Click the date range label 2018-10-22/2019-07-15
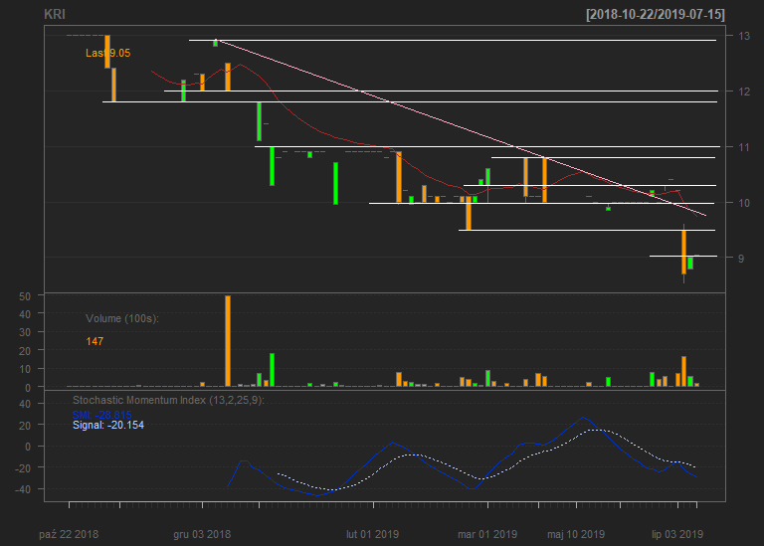764x546 pixels. point(656,14)
